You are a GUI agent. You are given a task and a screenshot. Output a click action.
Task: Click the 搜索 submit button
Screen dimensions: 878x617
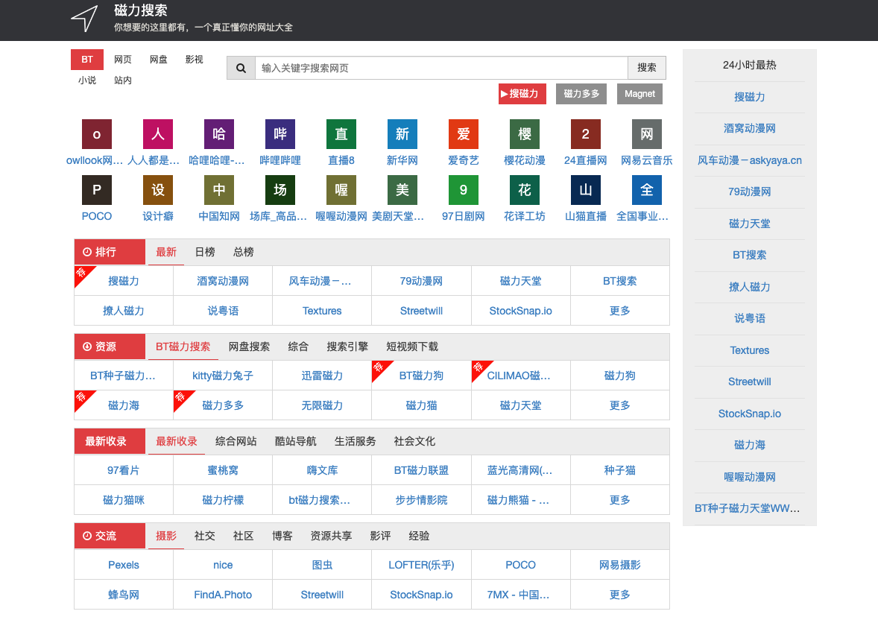pos(647,68)
